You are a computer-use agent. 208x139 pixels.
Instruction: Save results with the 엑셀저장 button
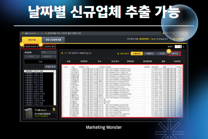click(175, 54)
